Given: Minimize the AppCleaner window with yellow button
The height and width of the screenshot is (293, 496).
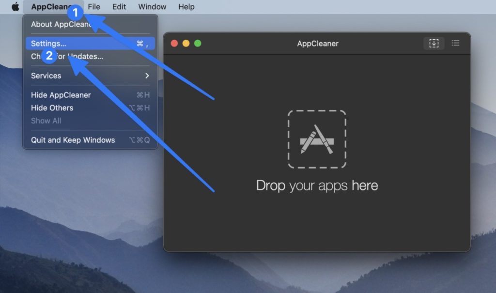Looking at the screenshot, I should click(186, 44).
